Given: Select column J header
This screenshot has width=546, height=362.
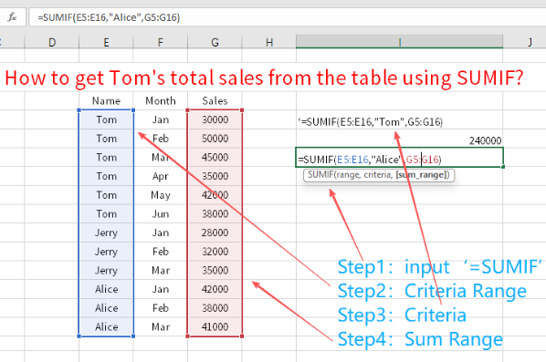Looking at the screenshot, I should (x=530, y=43).
